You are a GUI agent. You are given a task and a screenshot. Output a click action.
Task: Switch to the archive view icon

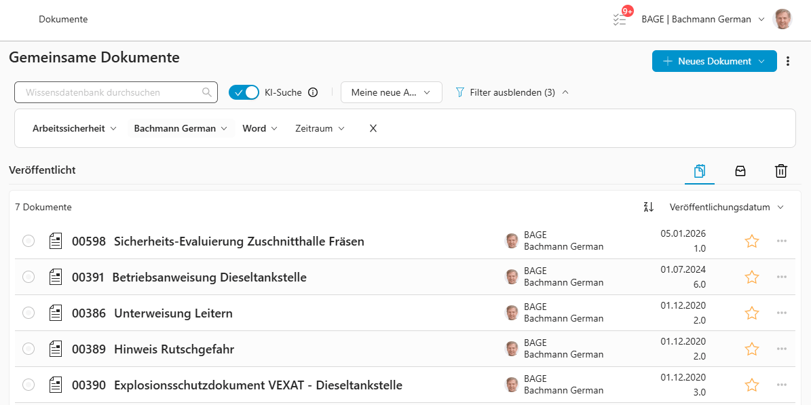pos(740,171)
